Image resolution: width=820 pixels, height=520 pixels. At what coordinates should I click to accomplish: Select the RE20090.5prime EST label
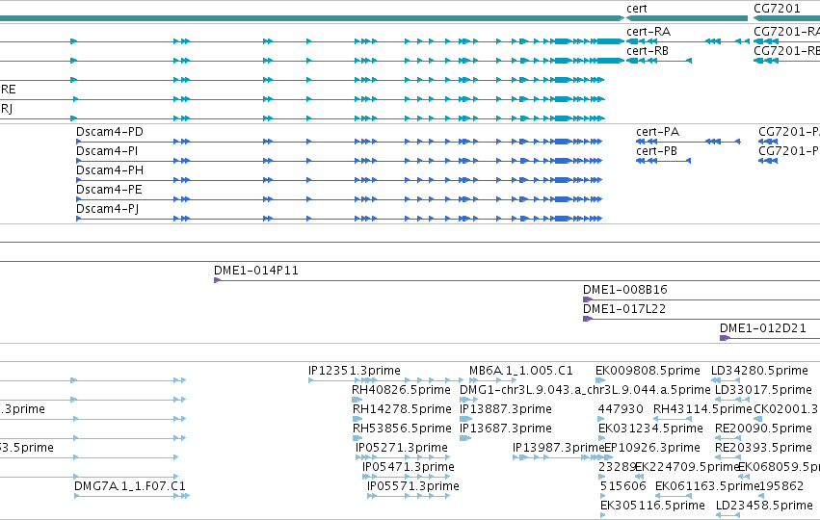[x=763, y=429]
